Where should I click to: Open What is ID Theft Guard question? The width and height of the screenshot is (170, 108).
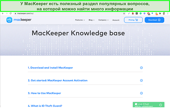[x=45, y=106]
